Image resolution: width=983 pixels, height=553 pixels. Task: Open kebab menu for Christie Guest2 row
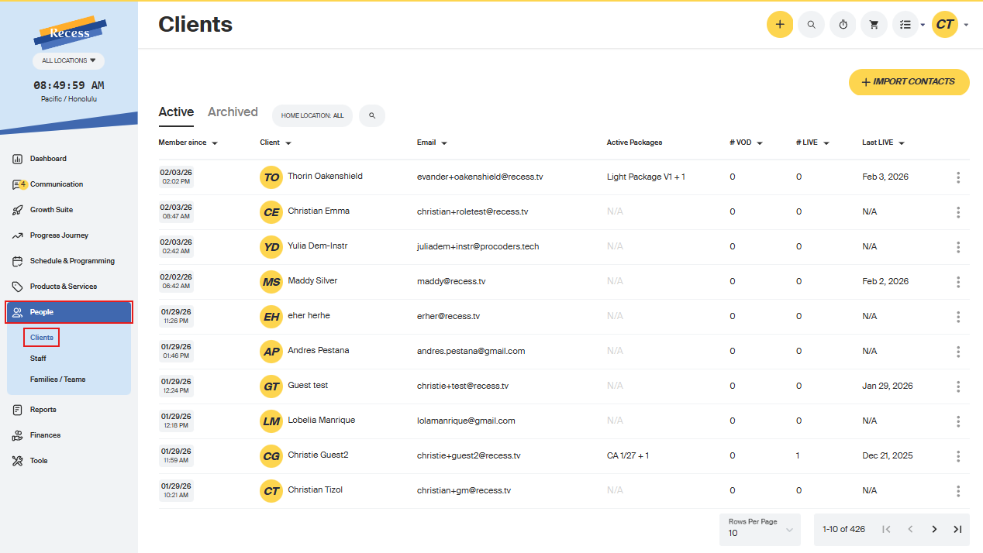point(958,456)
